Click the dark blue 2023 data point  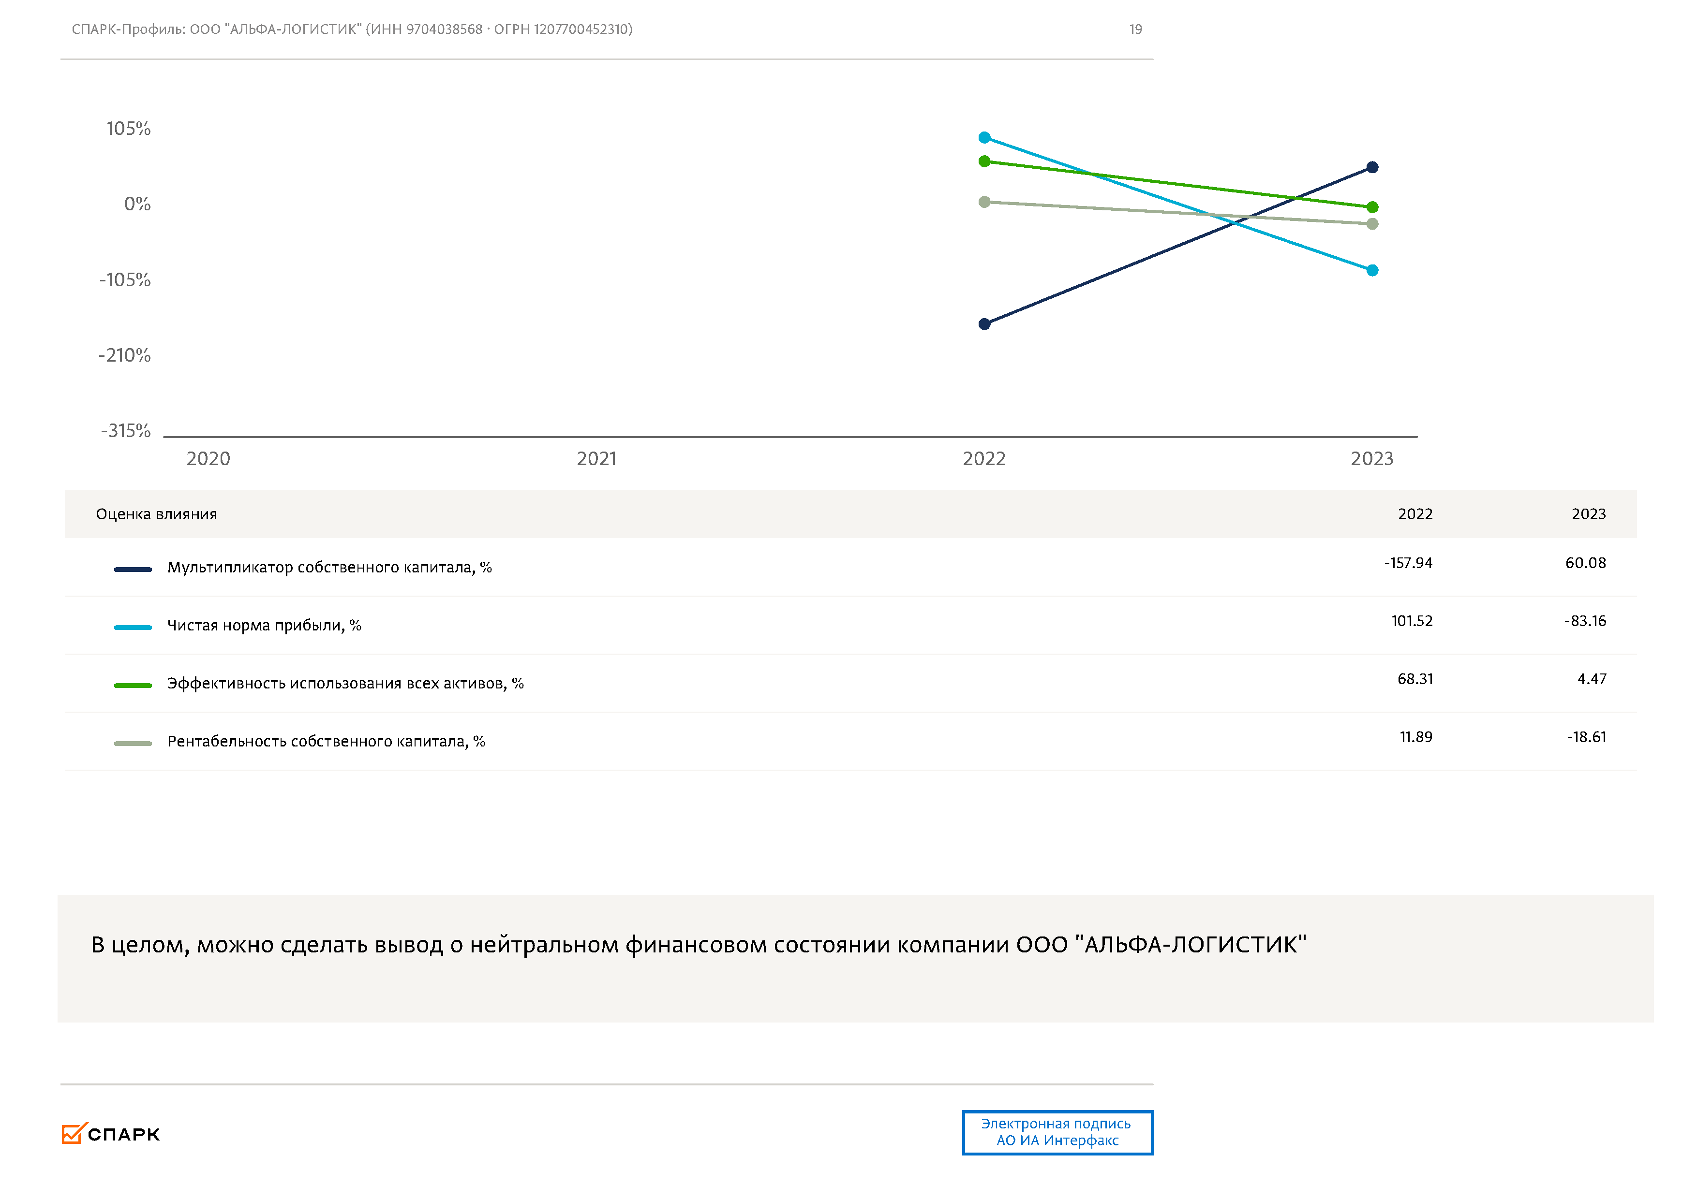coord(1372,168)
